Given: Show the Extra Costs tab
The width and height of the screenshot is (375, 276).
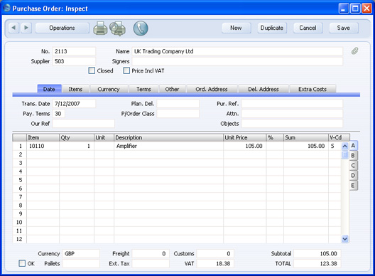Looking at the screenshot, I should tap(312, 89).
